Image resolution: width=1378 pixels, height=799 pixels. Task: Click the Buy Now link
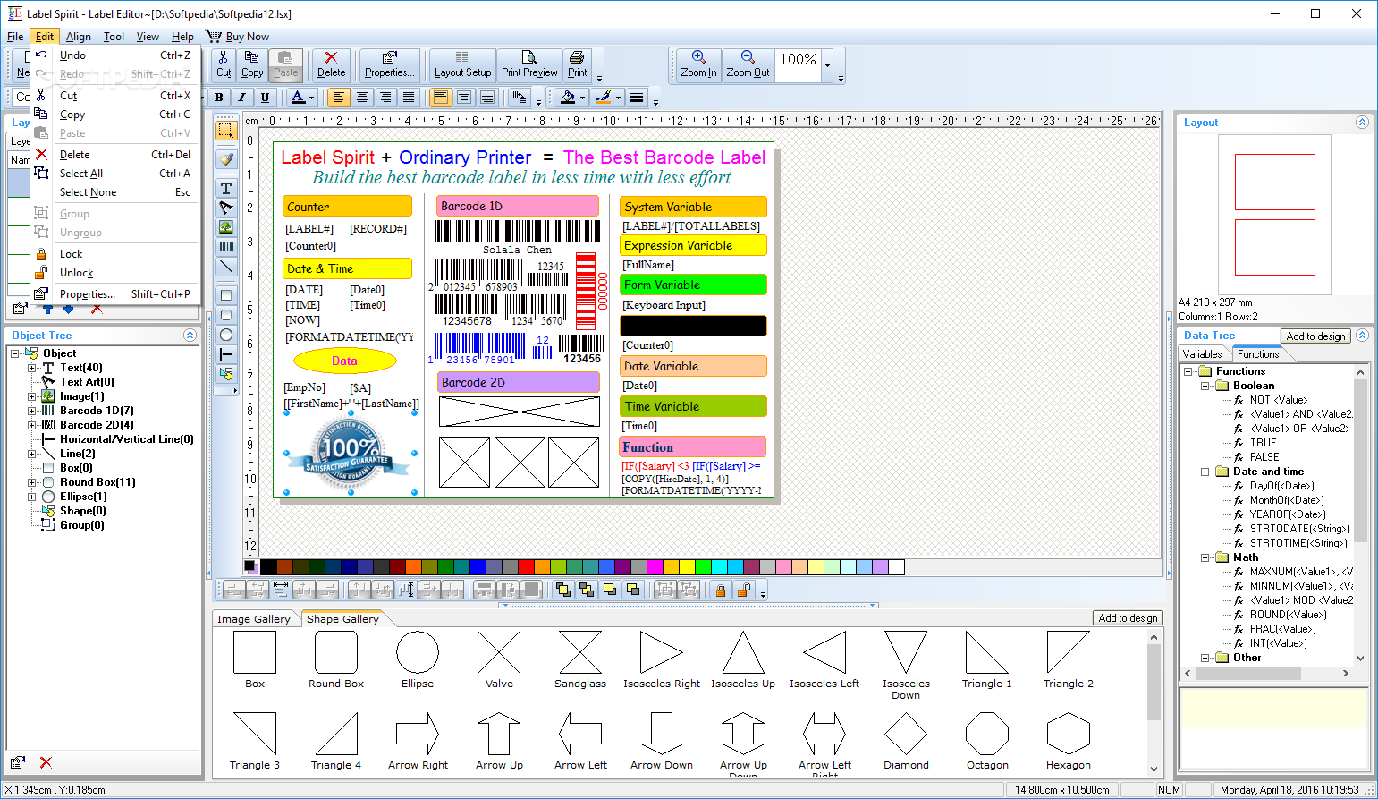pos(238,37)
